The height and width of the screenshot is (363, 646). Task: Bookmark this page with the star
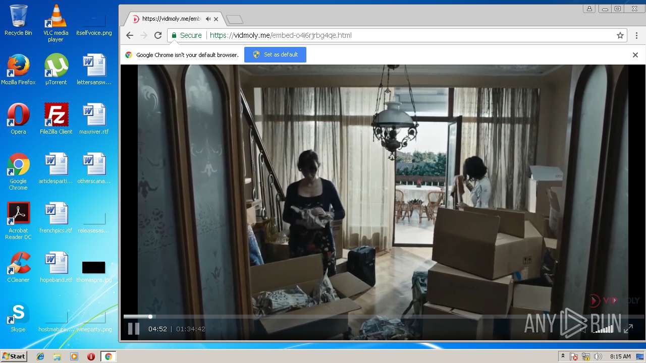620,35
